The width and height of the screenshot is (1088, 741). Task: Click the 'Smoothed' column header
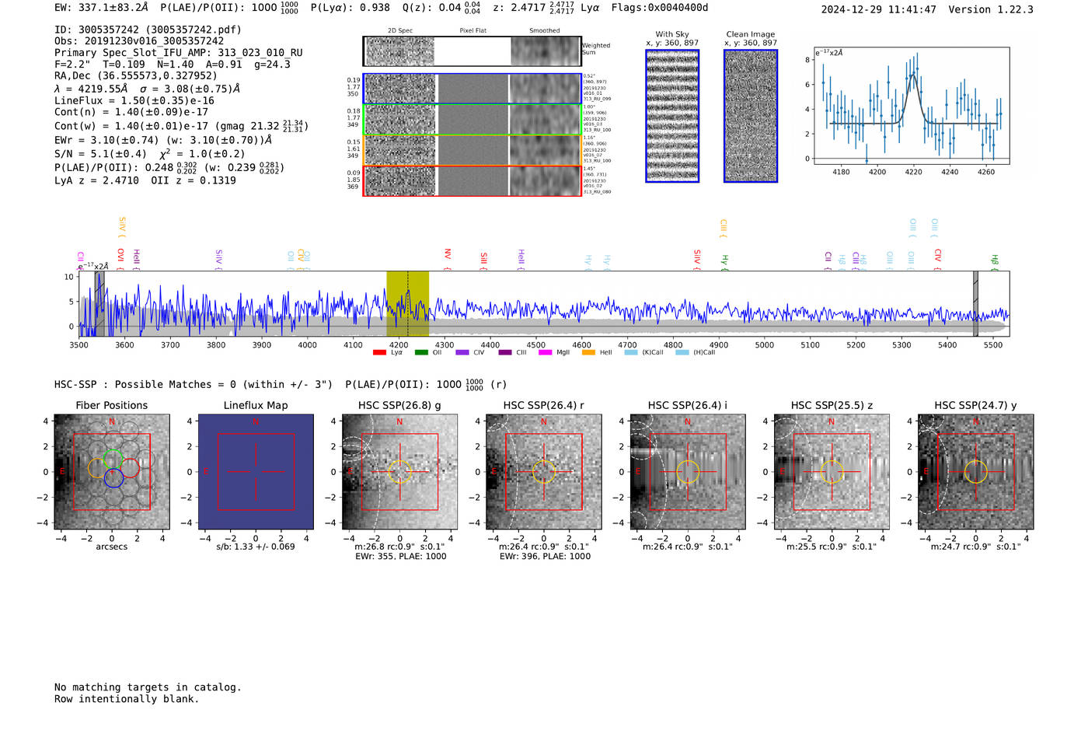tap(544, 30)
